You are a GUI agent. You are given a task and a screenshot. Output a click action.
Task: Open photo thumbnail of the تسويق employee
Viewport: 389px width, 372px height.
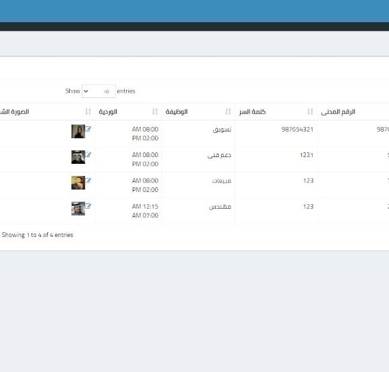[x=78, y=132]
